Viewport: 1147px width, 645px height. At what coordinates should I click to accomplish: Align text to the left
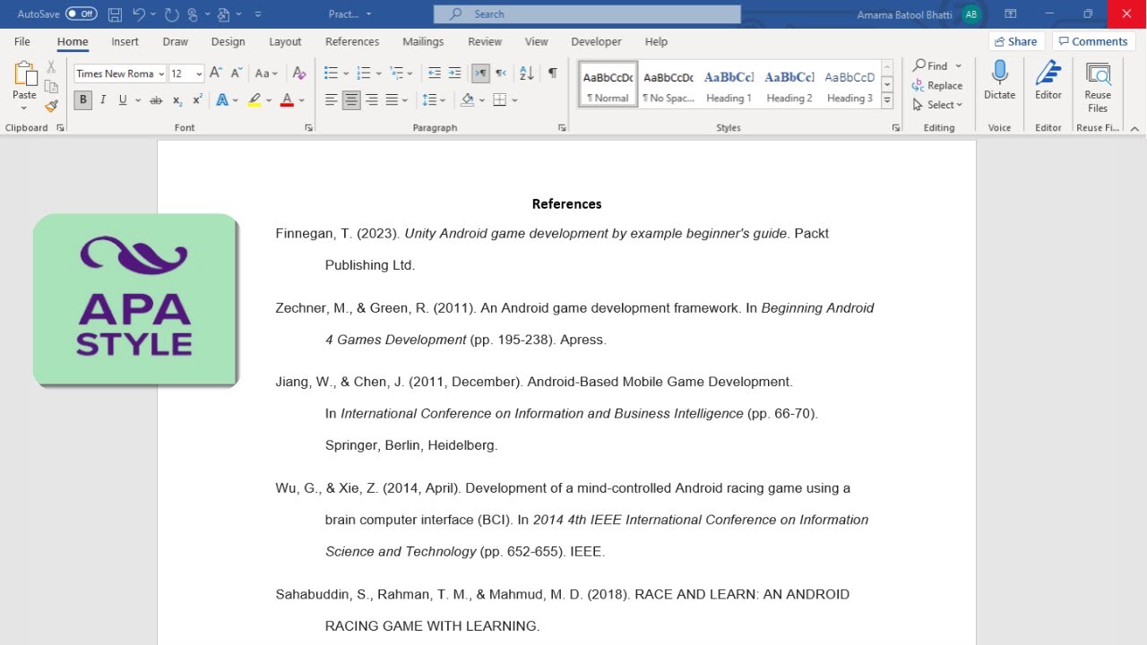331,100
